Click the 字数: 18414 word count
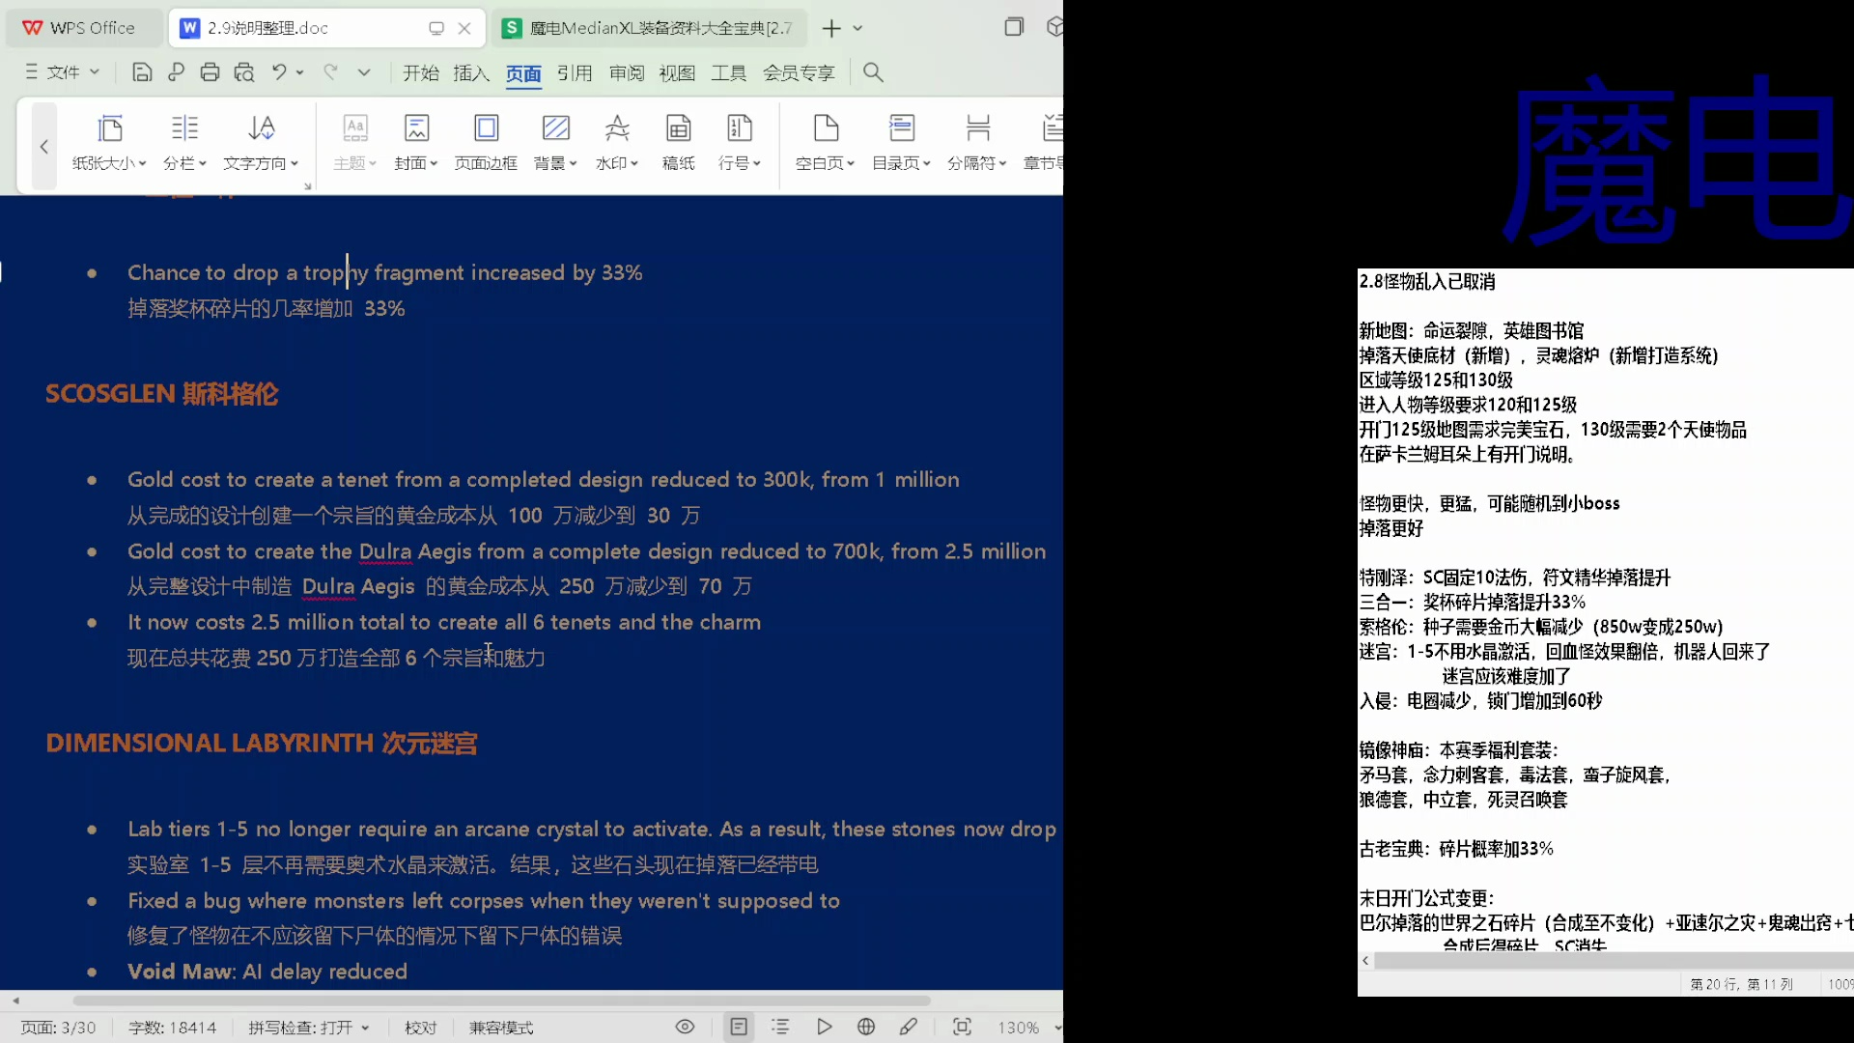Viewport: 1854px width, 1043px height. pyautogui.click(x=173, y=1028)
